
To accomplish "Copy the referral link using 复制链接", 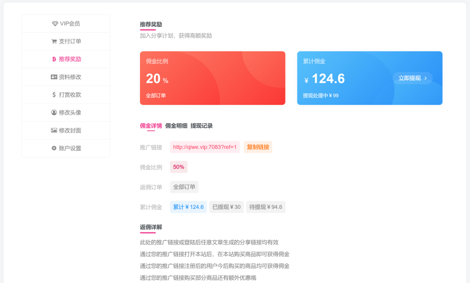I will point(258,147).
